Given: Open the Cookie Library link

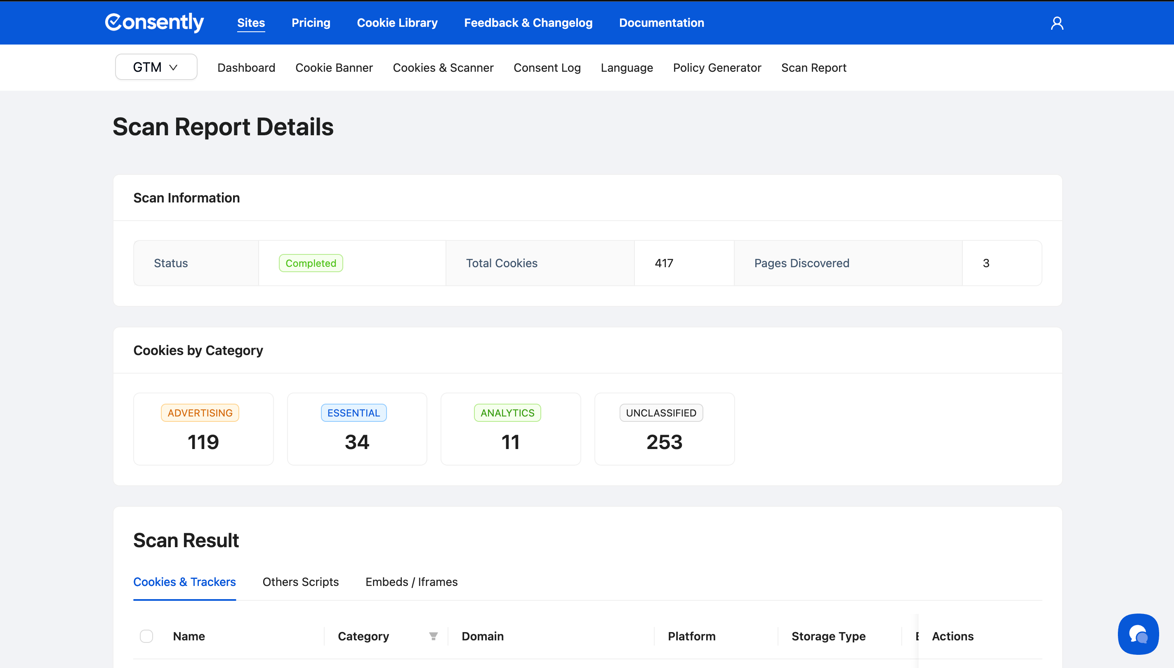Looking at the screenshot, I should click(397, 23).
